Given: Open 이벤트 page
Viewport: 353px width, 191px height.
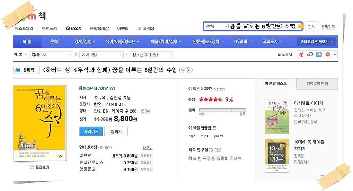Looking at the screenshot, I should 123,28.
